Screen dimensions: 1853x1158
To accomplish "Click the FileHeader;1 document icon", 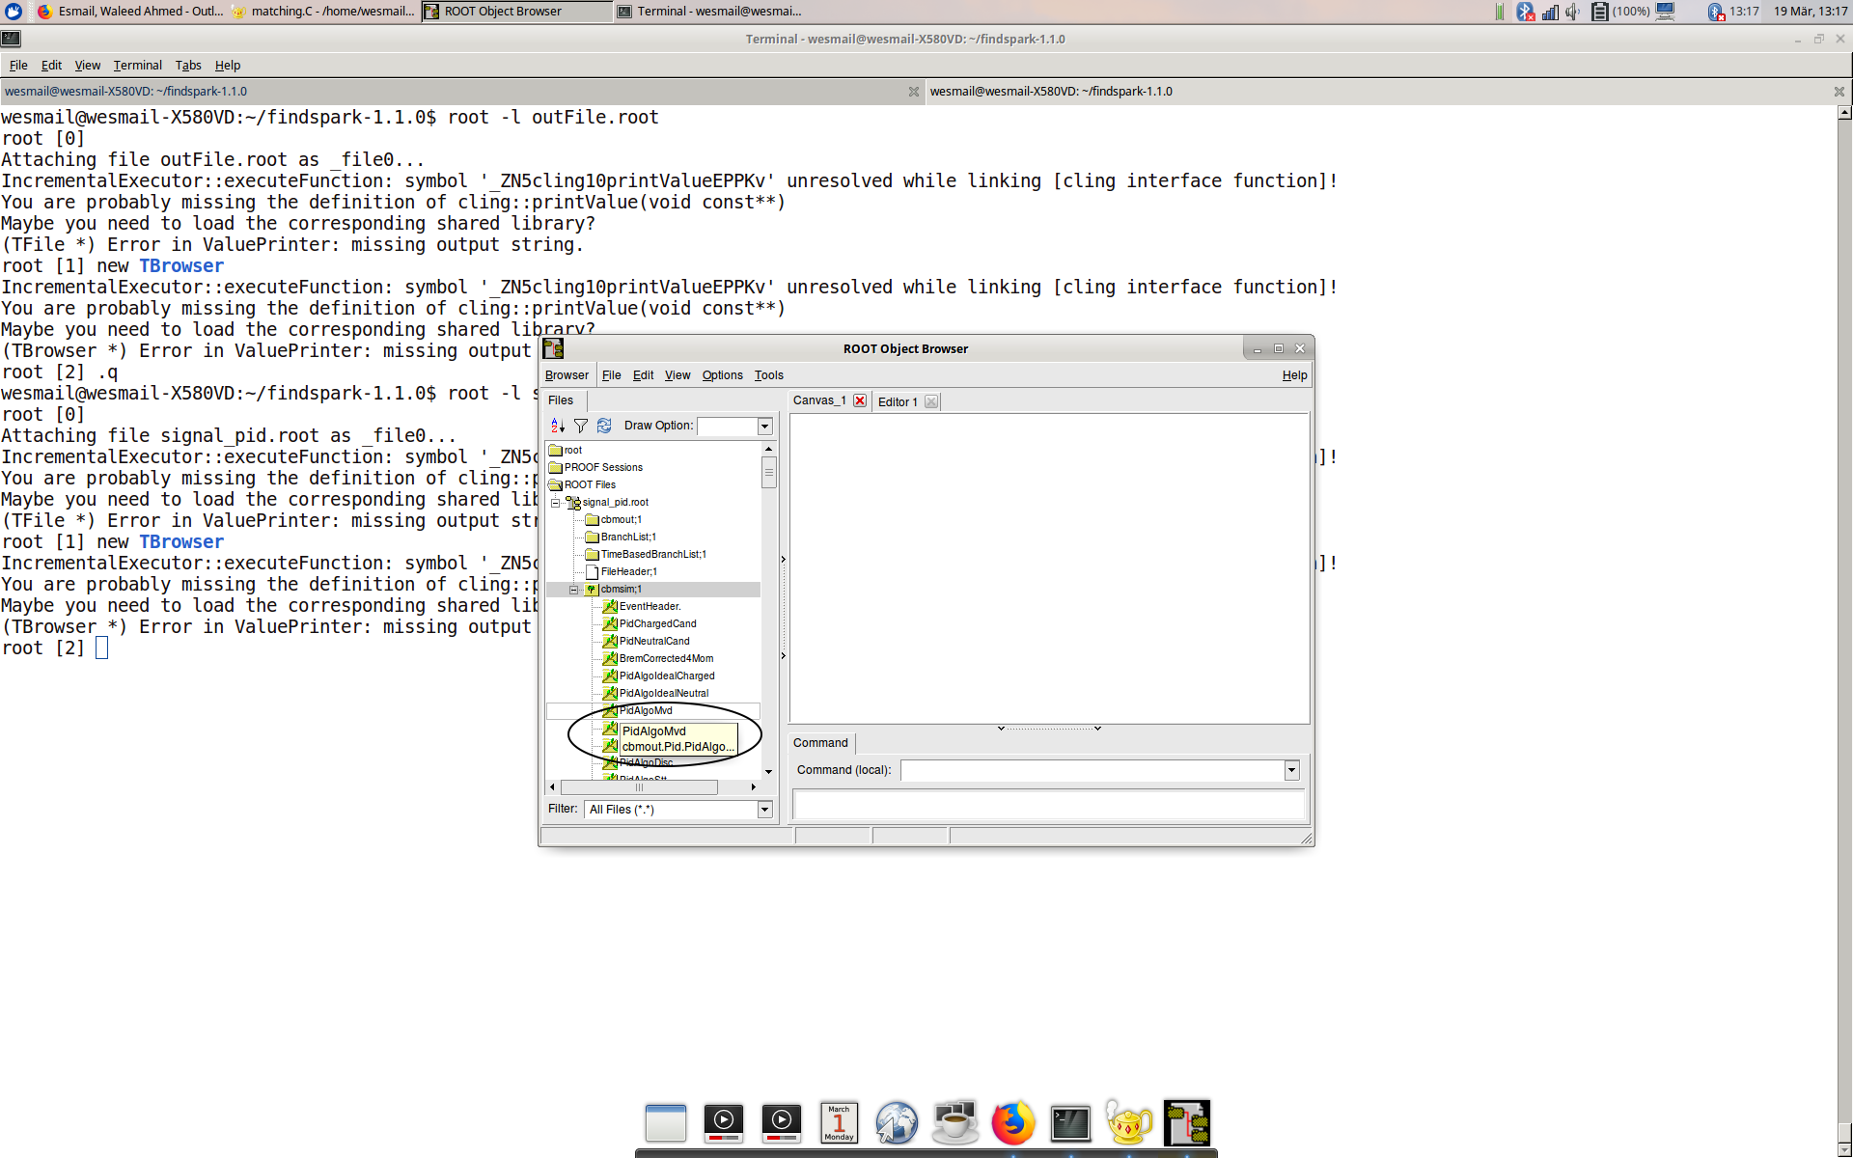I will [592, 572].
